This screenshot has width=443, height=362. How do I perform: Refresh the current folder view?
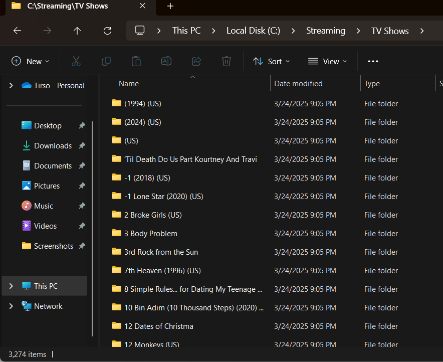(x=107, y=31)
